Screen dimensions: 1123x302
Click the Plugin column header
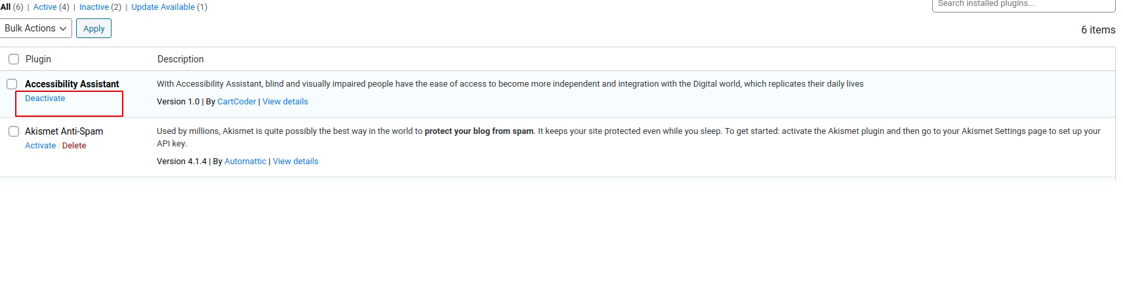click(x=38, y=59)
